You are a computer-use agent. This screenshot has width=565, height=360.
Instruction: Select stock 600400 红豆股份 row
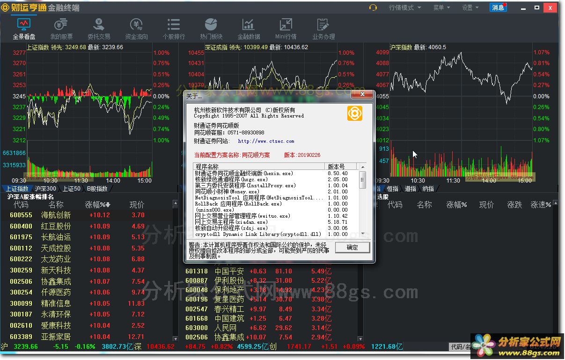pos(86,226)
